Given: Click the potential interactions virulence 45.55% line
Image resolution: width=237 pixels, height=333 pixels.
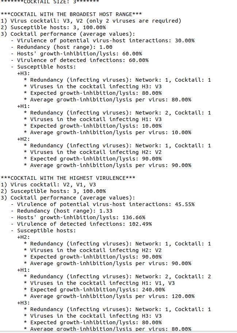Looking at the screenshot, I should coord(106,204).
